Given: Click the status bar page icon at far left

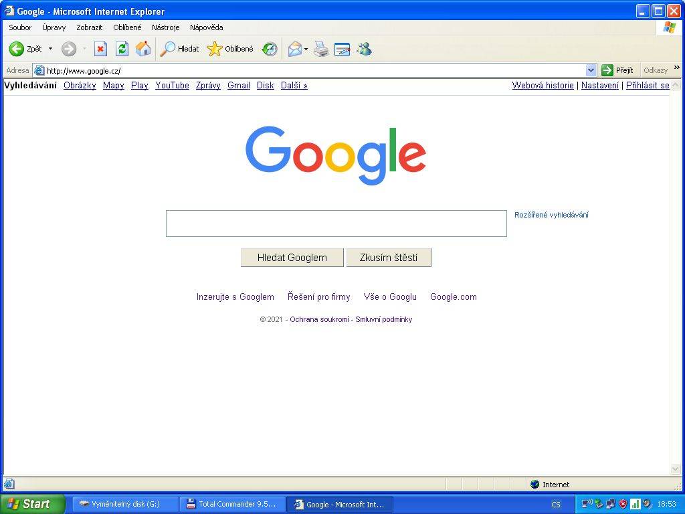Looking at the screenshot, I should (9, 485).
